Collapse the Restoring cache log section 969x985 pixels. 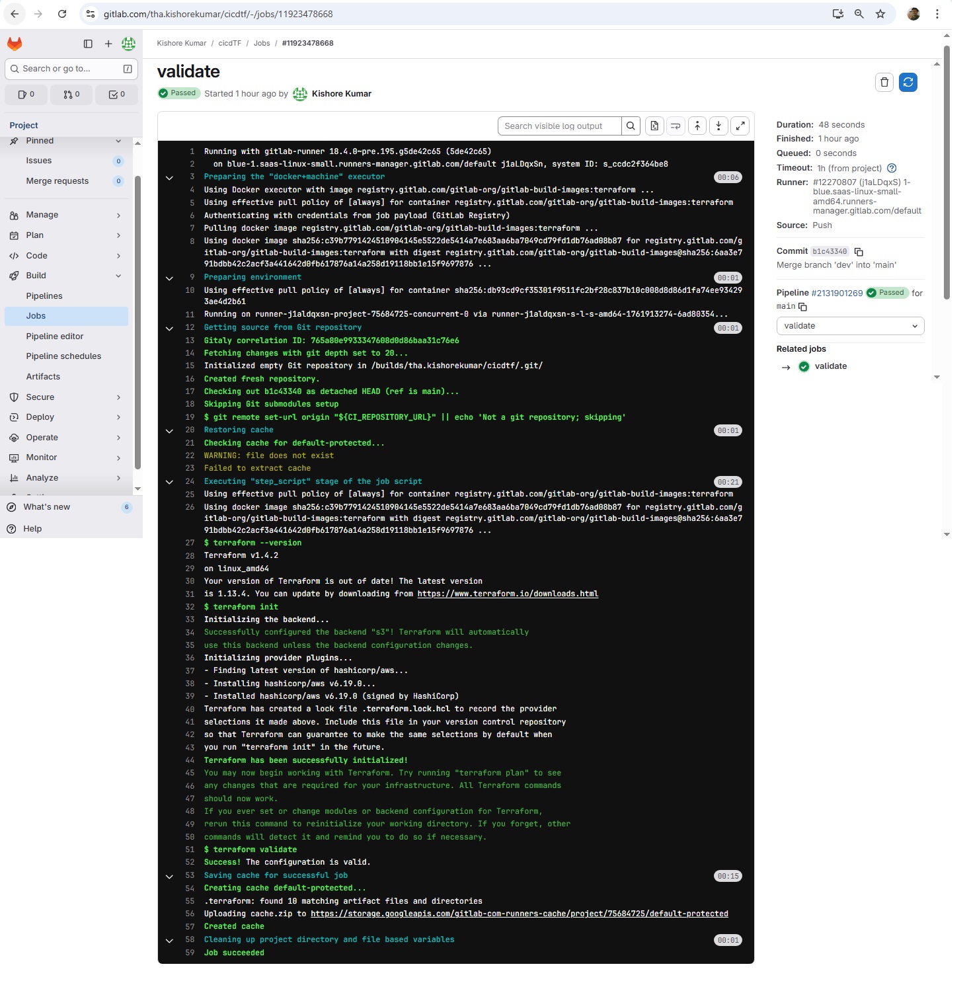click(x=169, y=431)
